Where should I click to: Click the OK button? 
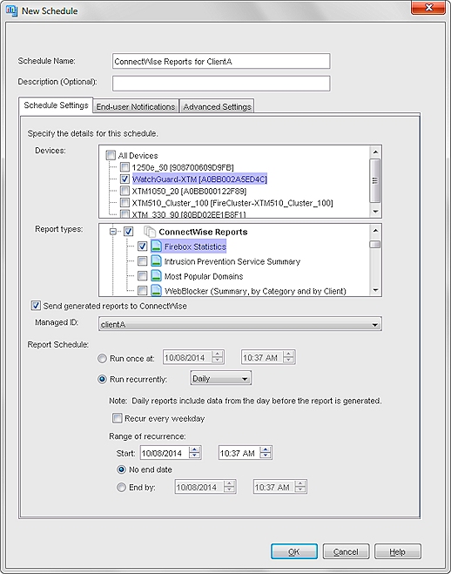coord(294,551)
